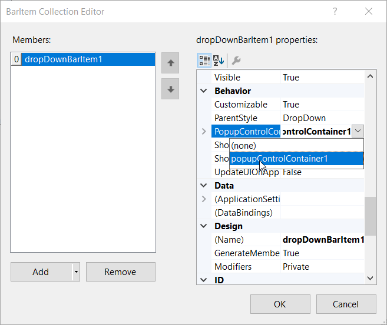
Task: Move member down with arrow button
Action: coord(170,89)
